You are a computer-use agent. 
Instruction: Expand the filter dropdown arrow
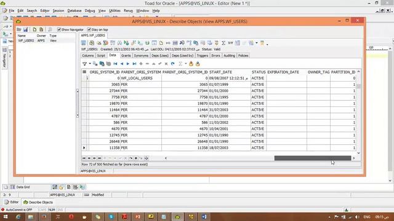[90, 64]
